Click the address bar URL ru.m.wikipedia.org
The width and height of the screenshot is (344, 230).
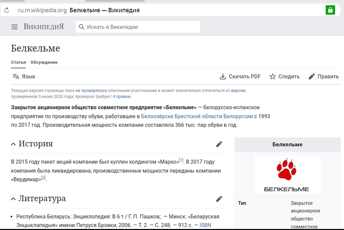(x=42, y=10)
